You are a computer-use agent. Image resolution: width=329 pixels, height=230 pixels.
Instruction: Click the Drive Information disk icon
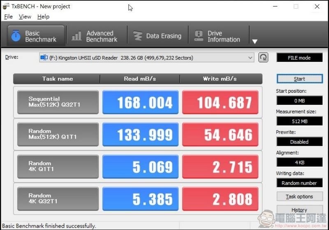[x=199, y=36]
